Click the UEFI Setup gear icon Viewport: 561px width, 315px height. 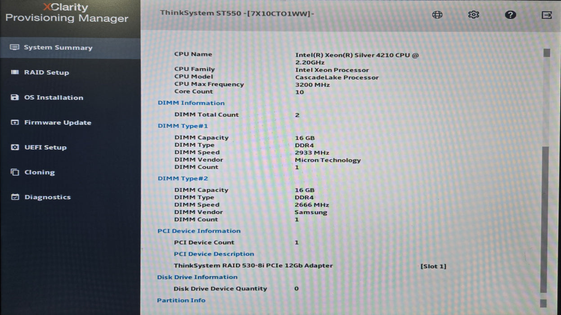(15, 147)
